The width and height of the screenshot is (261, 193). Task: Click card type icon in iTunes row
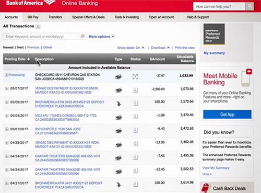(118, 118)
